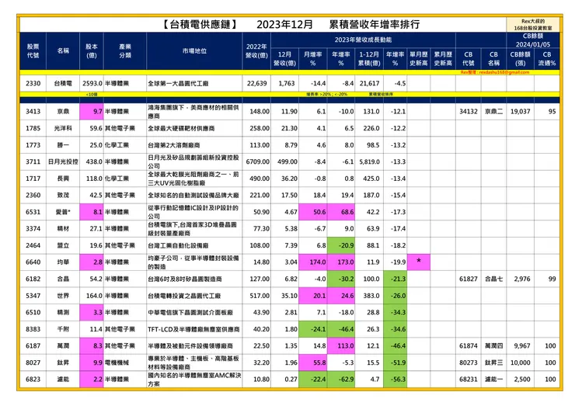Click the green -20.9 cell
575x406 pixels.
pyautogui.click(x=341, y=245)
